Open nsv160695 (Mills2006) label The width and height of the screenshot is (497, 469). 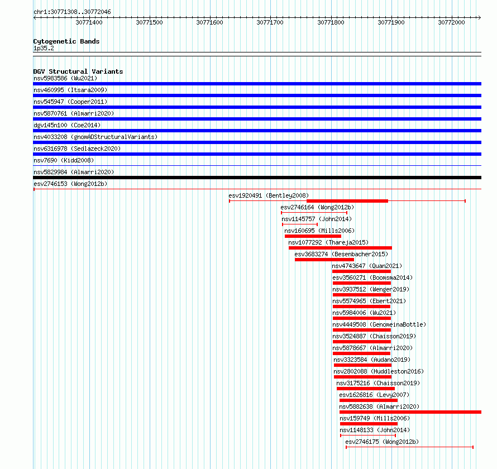click(x=319, y=231)
